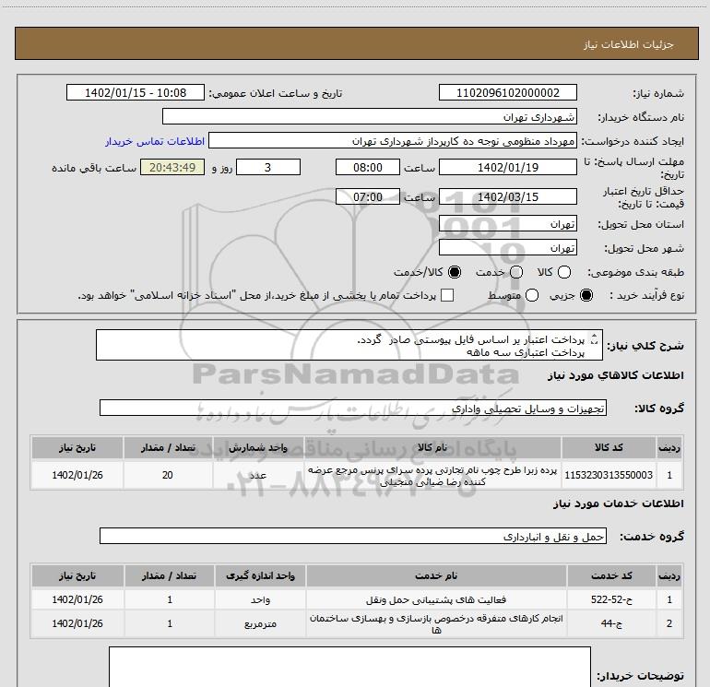Screen dimensions: 710x687
Task: Toggle the اسناد خزانه اسلامی payment checkbox
Action: pyautogui.click(x=447, y=295)
